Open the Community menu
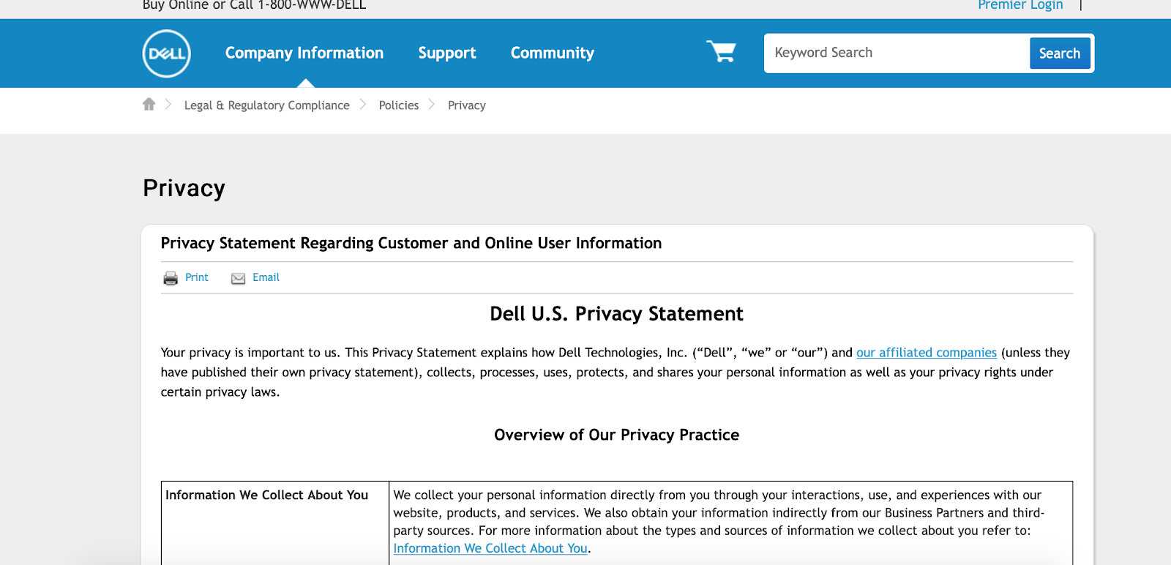 tap(553, 53)
